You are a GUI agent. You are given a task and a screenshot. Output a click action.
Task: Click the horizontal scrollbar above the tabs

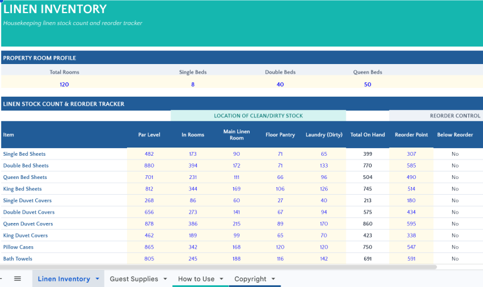(218, 267)
